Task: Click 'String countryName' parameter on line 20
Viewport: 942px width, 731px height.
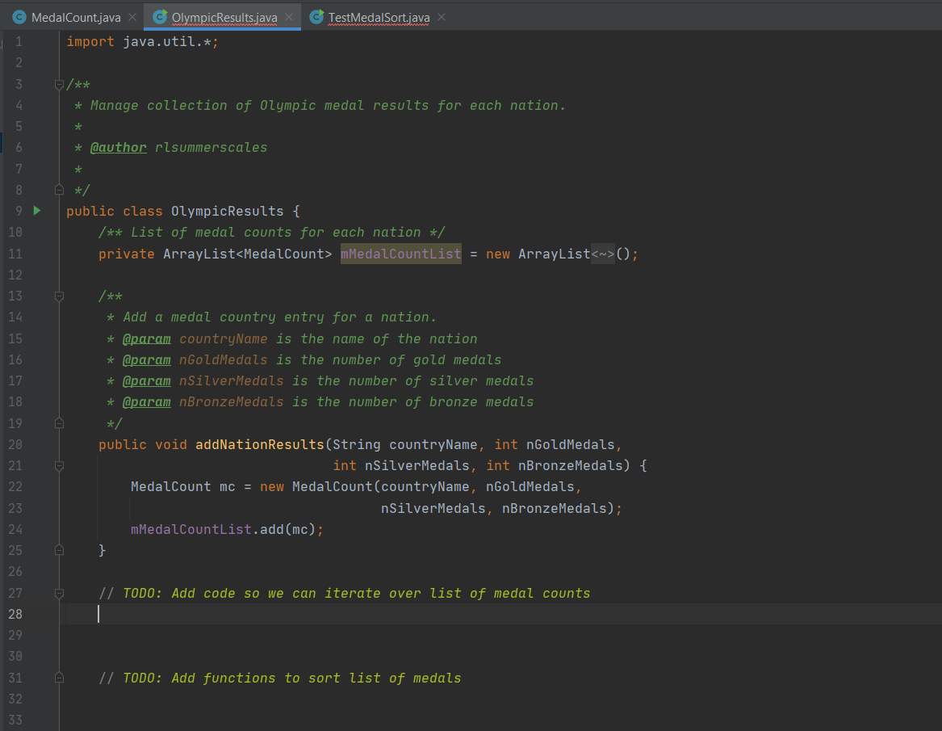Action: click(405, 444)
